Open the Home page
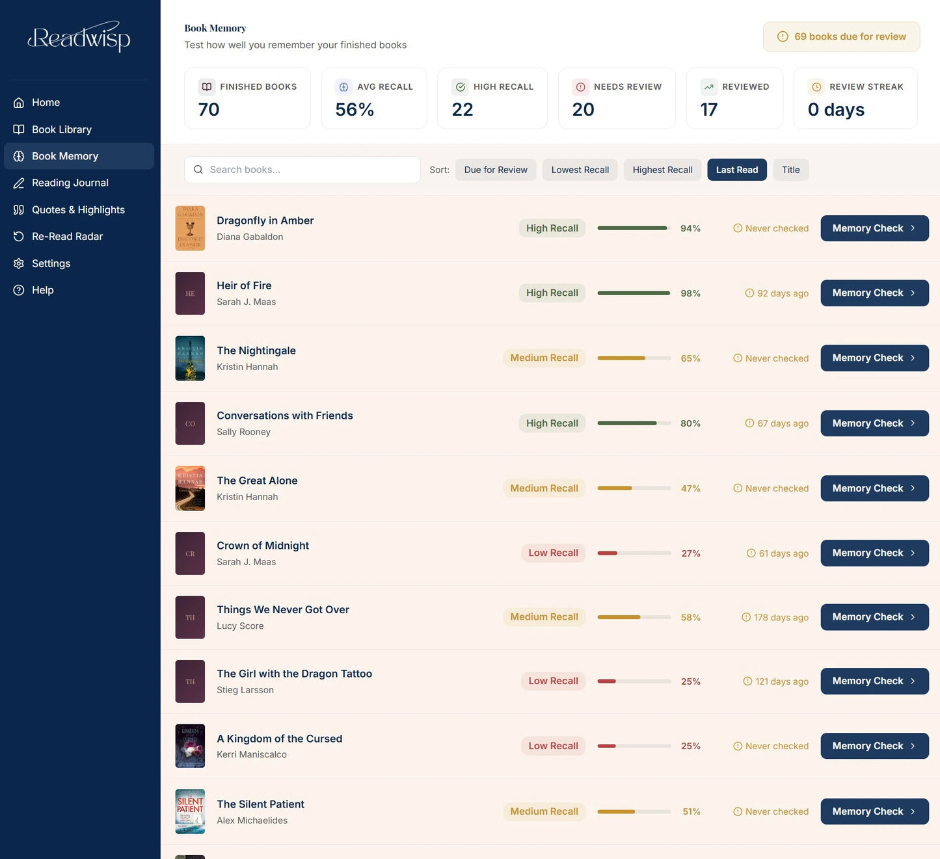Viewport: 940px width, 859px height. [79, 103]
